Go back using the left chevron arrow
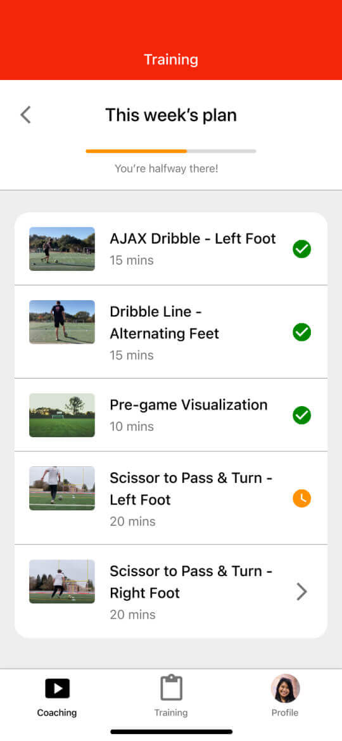 click(25, 115)
